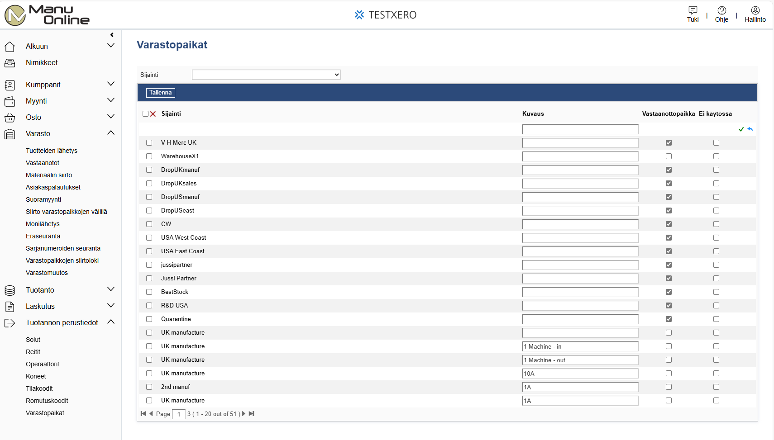The height and width of the screenshot is (440, 774).
Task: Open the Operaattorit link
Action: point(43,364)
